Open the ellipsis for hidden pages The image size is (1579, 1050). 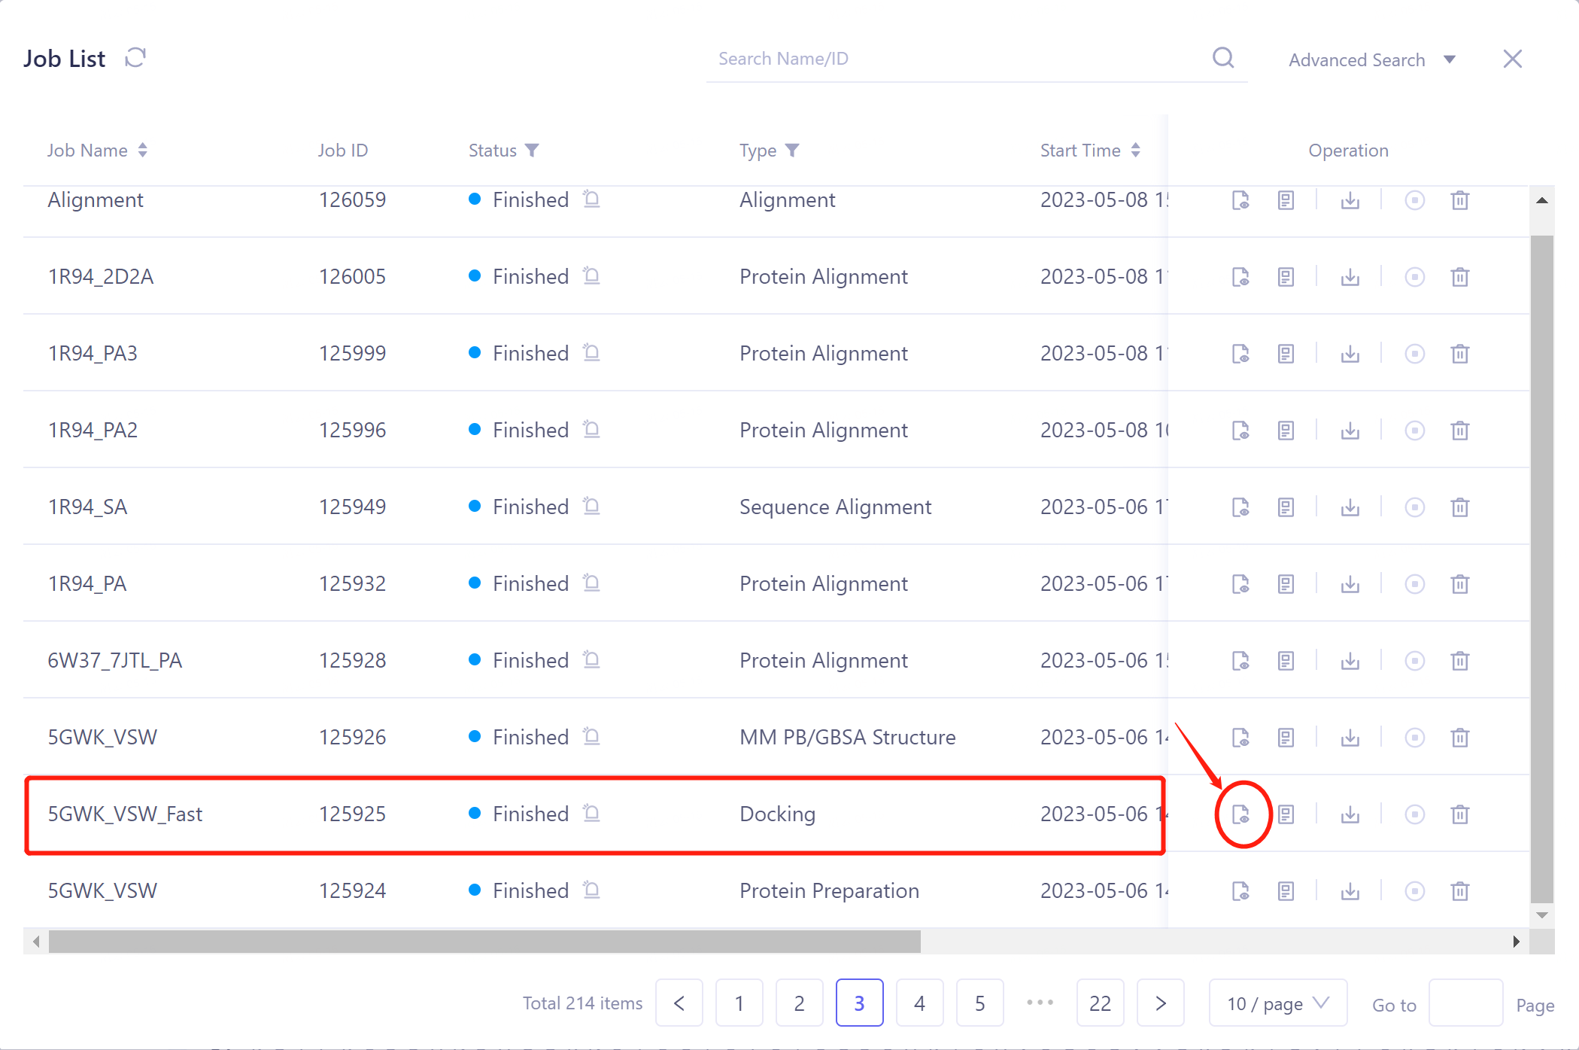1040,1003
